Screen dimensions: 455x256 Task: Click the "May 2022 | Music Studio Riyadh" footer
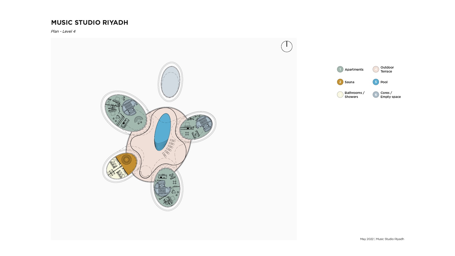pos(382,239)
